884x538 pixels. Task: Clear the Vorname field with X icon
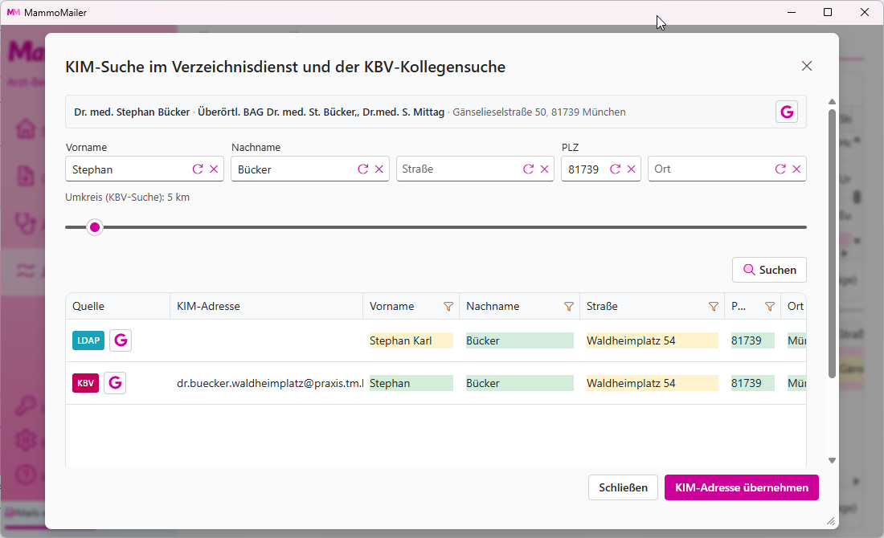(214, 169)
